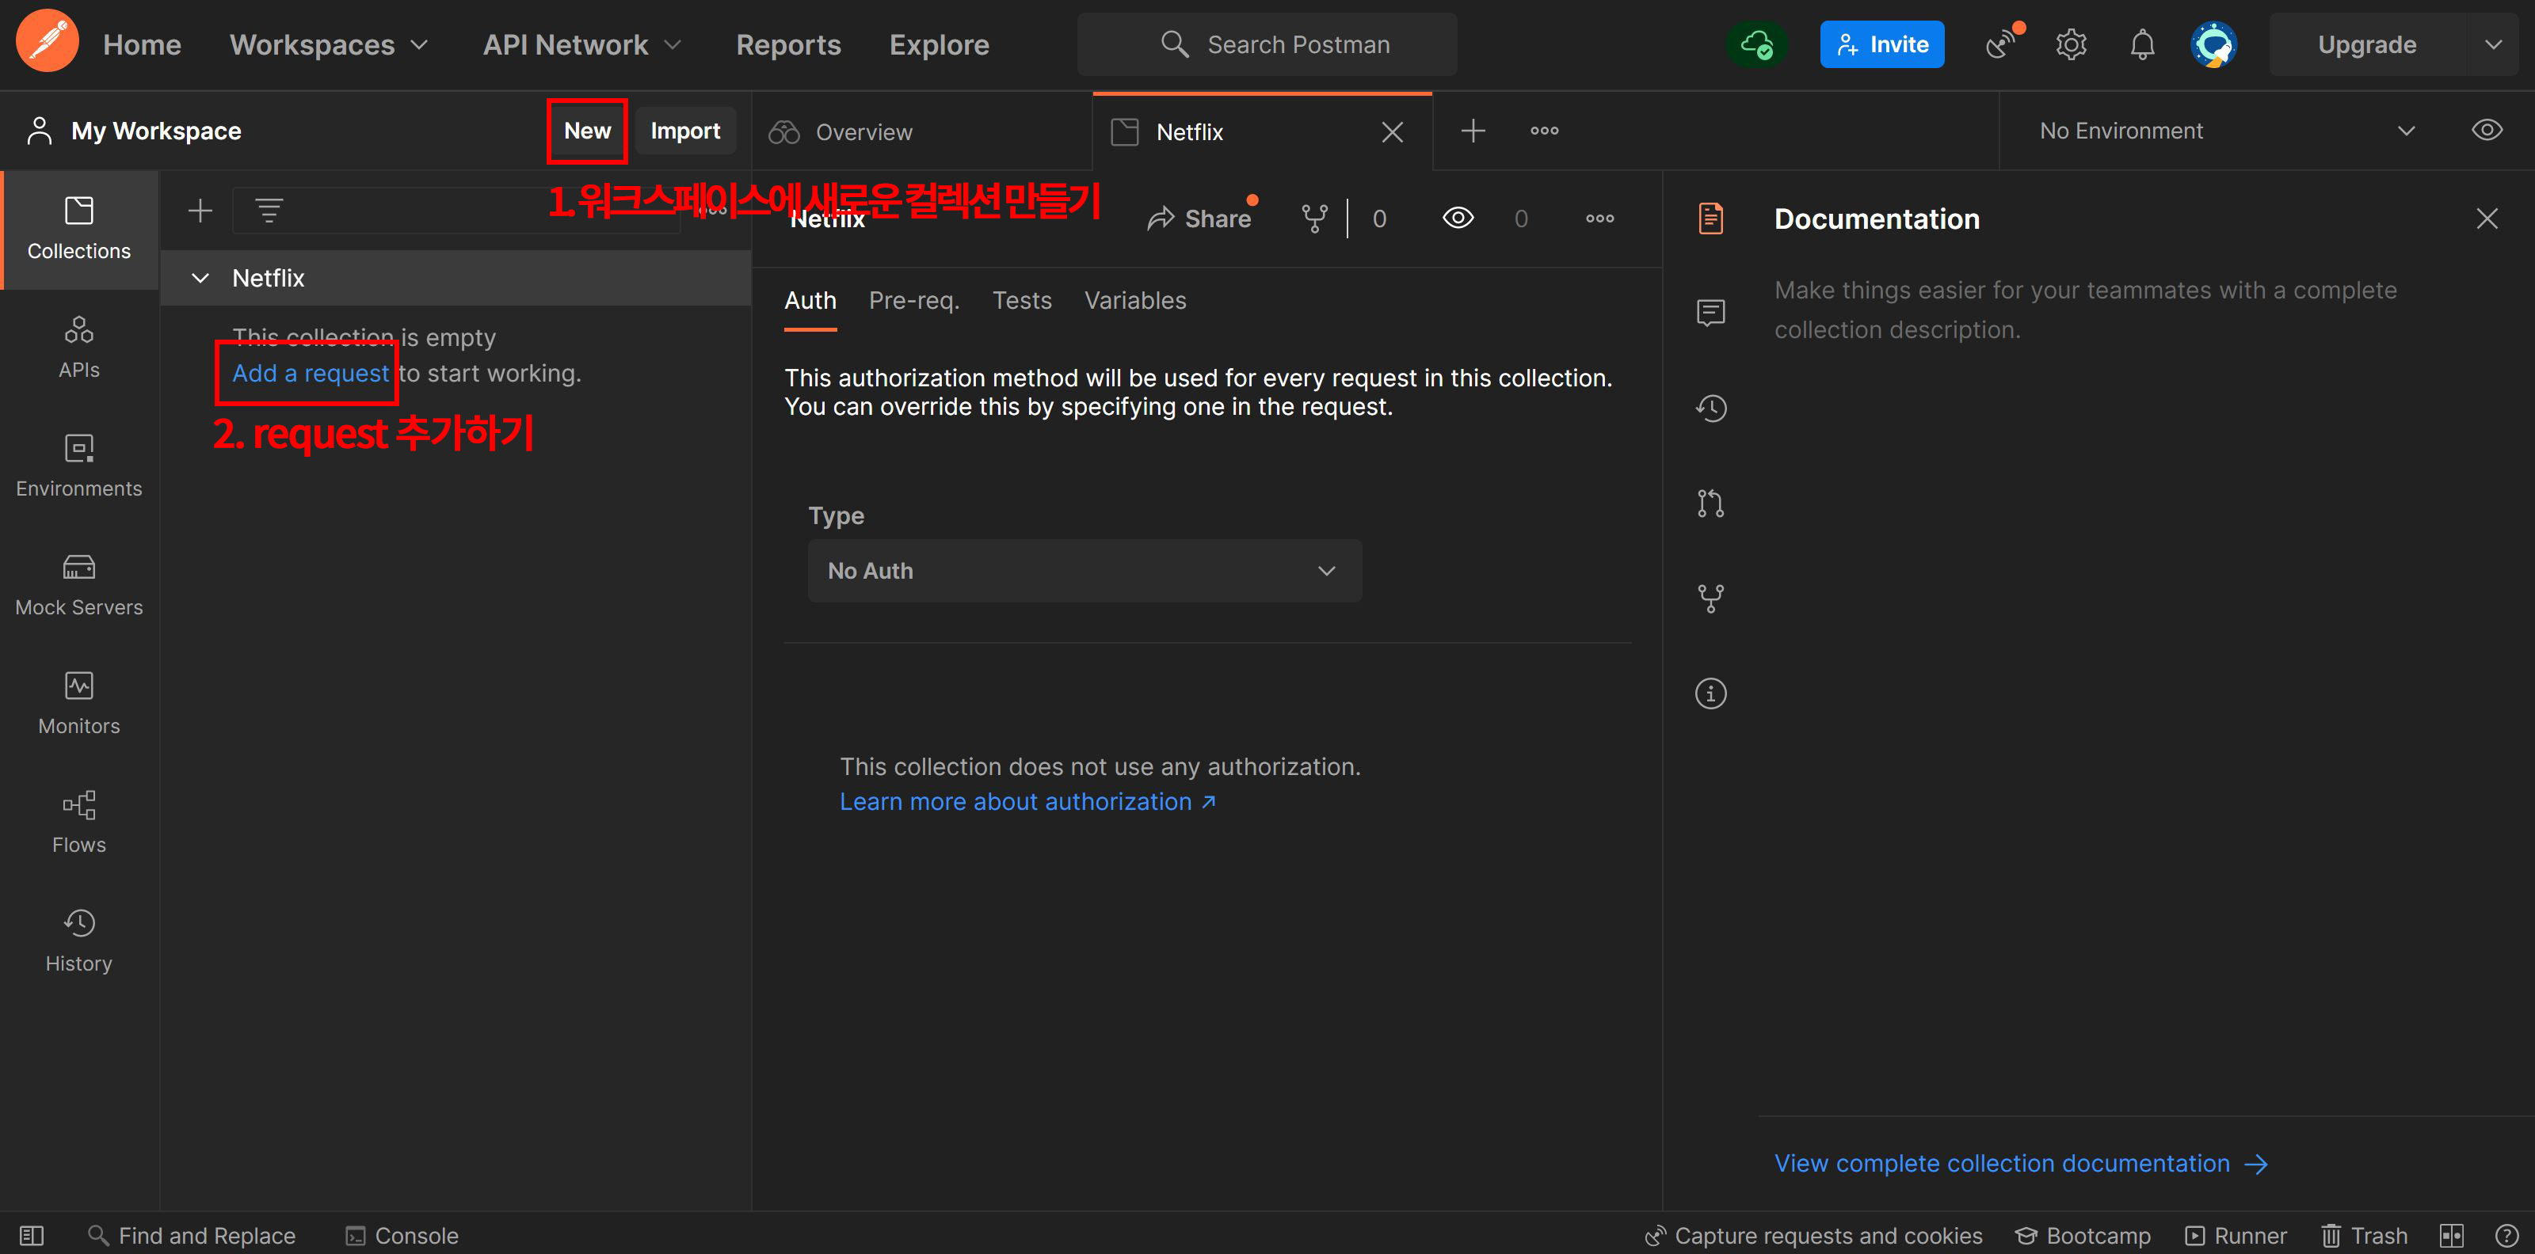
Task: Go to Home in top navigation
Action: pos(142,44)
